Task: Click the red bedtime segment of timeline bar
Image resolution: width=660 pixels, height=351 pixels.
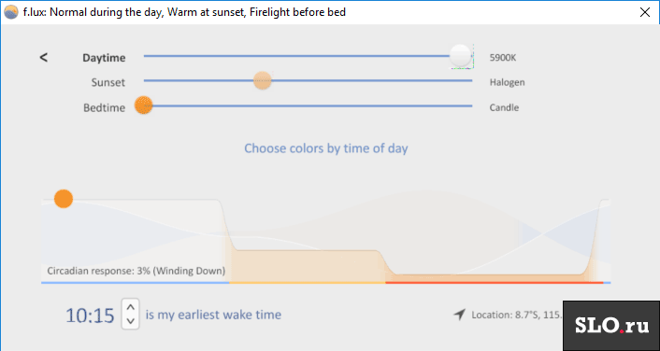Action: [x=495, y=283]
